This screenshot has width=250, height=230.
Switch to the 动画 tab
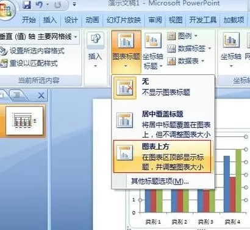pyautogui.click(x=92, y=20)
